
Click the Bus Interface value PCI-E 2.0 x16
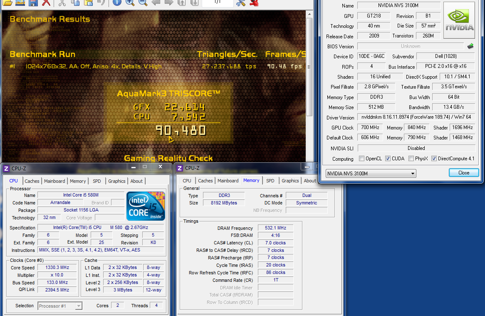pos(446,66)
